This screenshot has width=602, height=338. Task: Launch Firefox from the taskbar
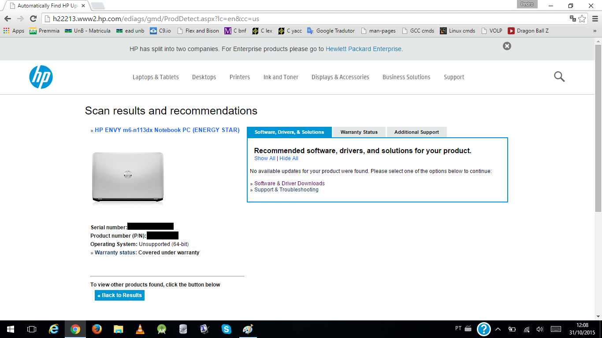(97, 329)
